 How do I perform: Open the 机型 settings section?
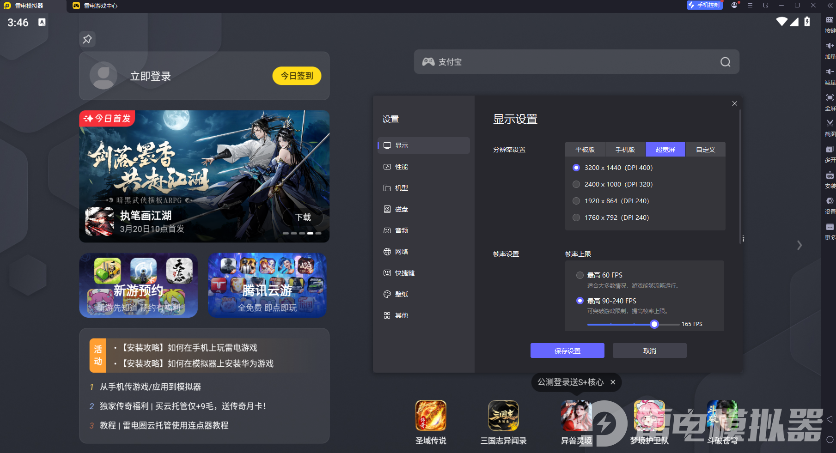[424, 188]
